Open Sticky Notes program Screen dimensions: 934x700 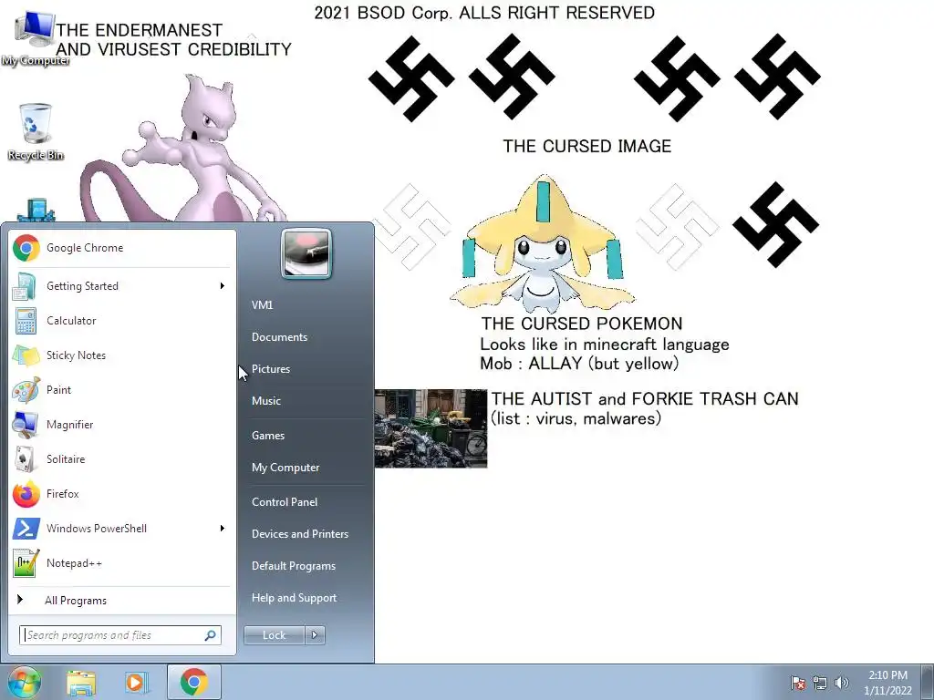(x=122, y=355)
